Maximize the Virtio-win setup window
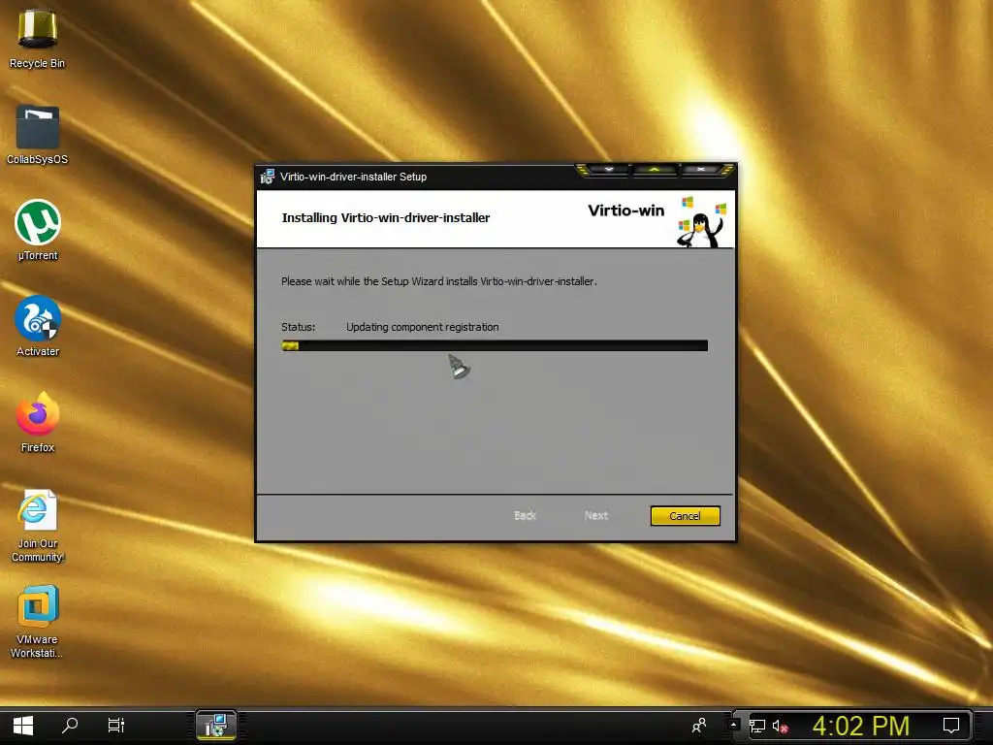 (x=655, y=170)
